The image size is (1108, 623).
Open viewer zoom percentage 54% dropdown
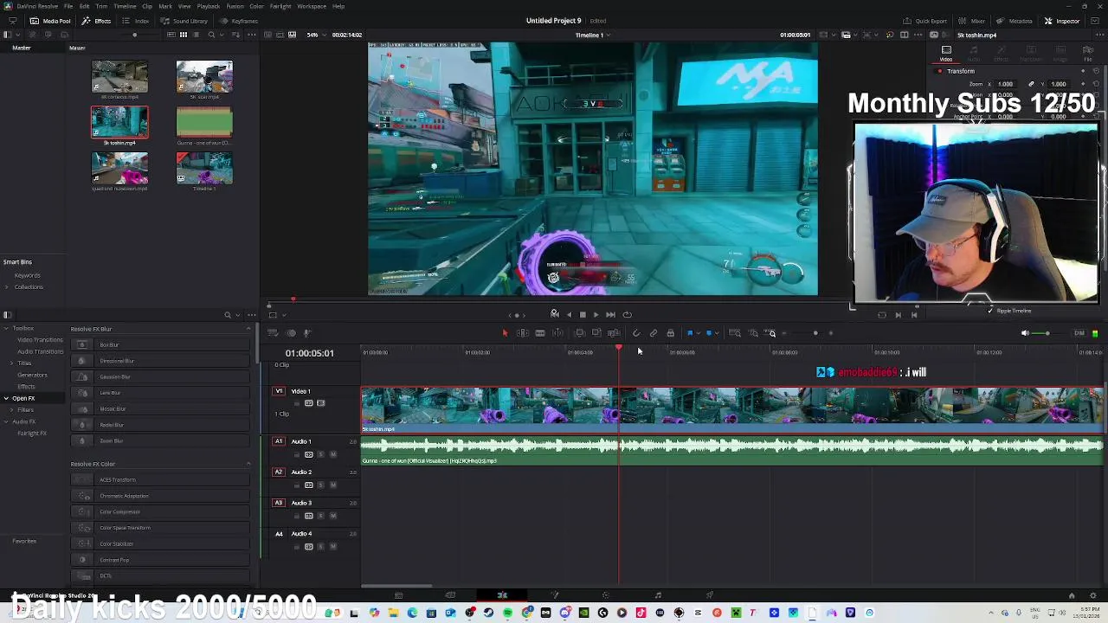[x=315, y=35]
